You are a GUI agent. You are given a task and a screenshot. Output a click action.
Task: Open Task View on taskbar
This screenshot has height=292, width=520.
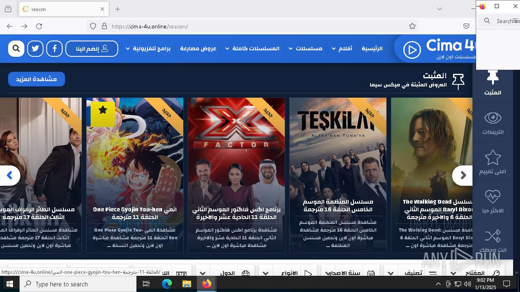click(146, 284)
